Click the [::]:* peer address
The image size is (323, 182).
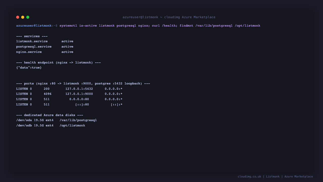pos(117,105)
